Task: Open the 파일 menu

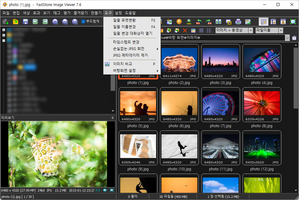Action: click(x=6, y=13)
